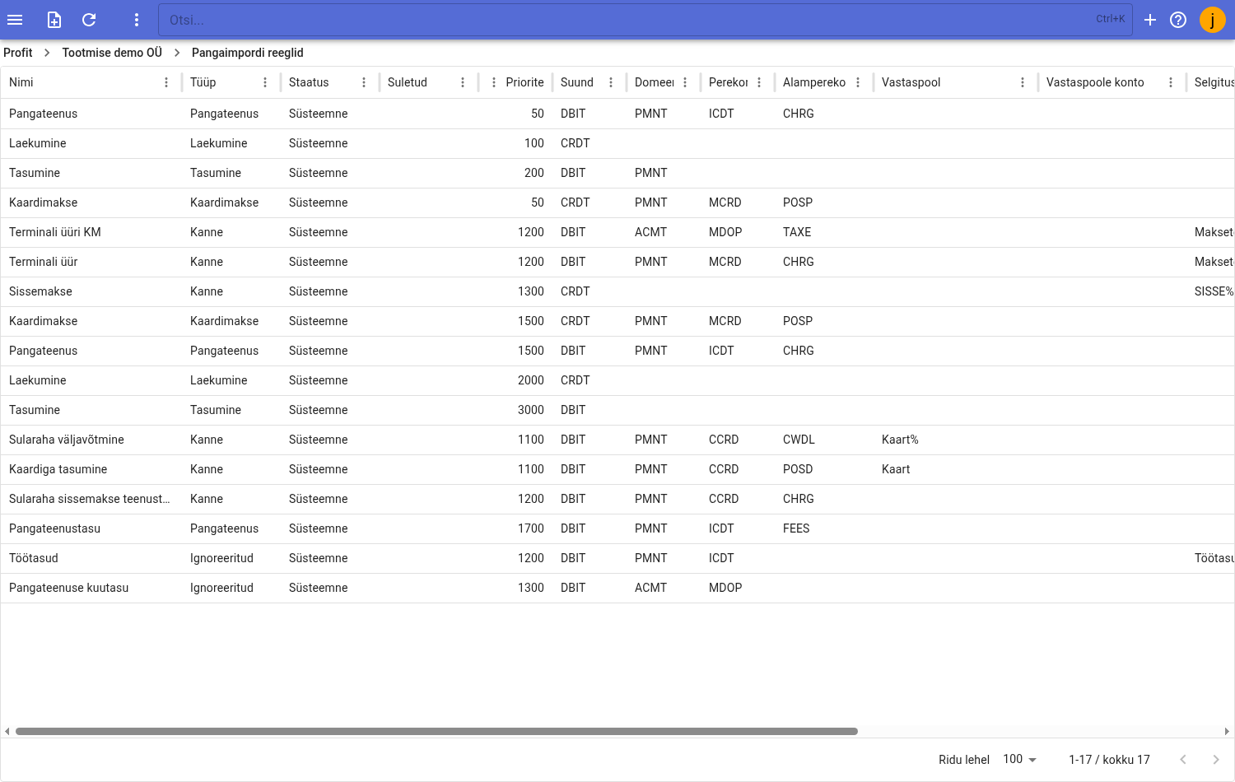Open Alampereko column options menu
This screenshot has width=1235, height=782.
click(858, 82)
